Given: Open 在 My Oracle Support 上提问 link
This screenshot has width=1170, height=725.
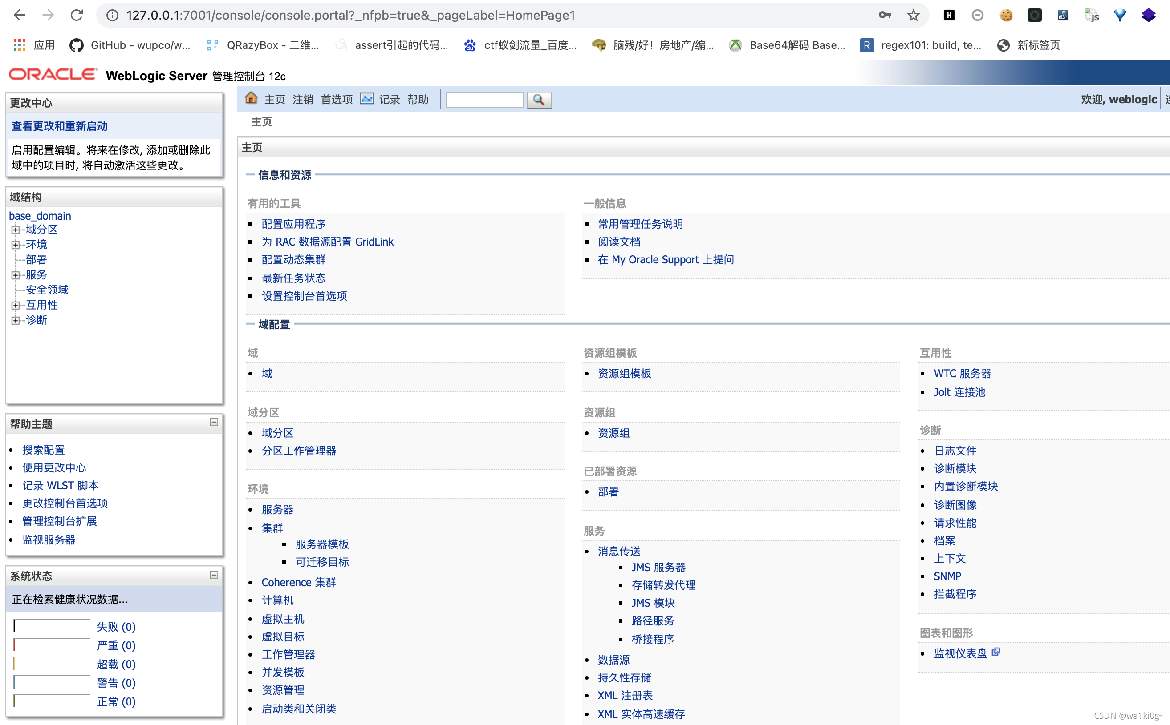Looking at the screenshot, I should click(x=666, y=259).
